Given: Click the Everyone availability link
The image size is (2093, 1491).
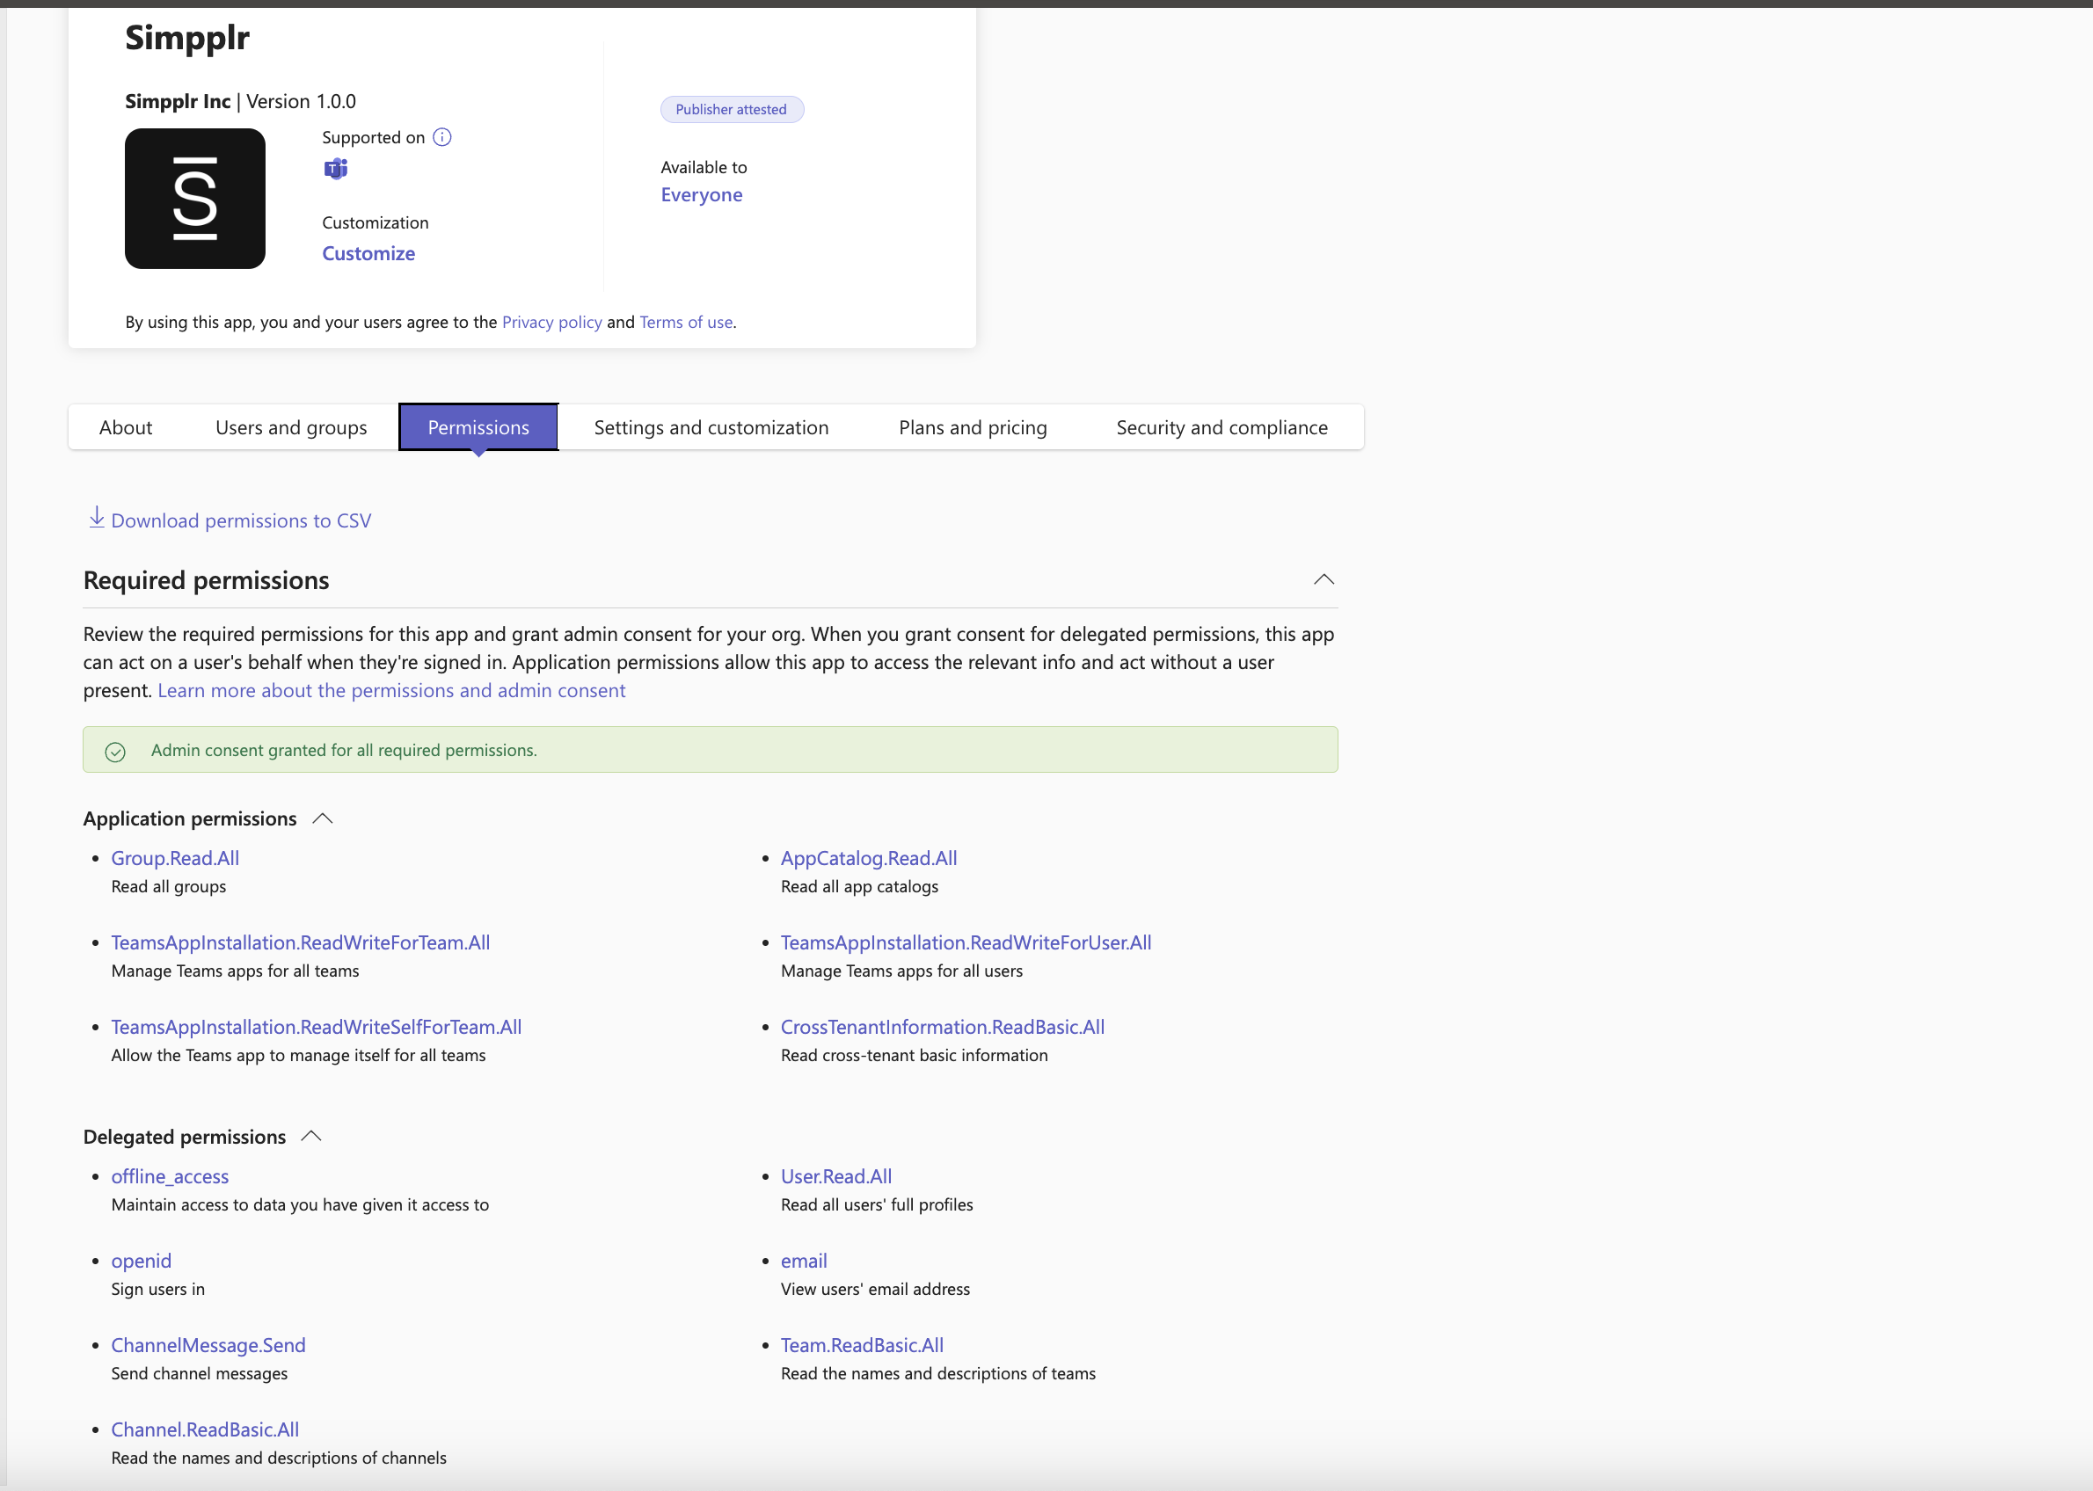Looking at the screenshot, I should (702, 194).
